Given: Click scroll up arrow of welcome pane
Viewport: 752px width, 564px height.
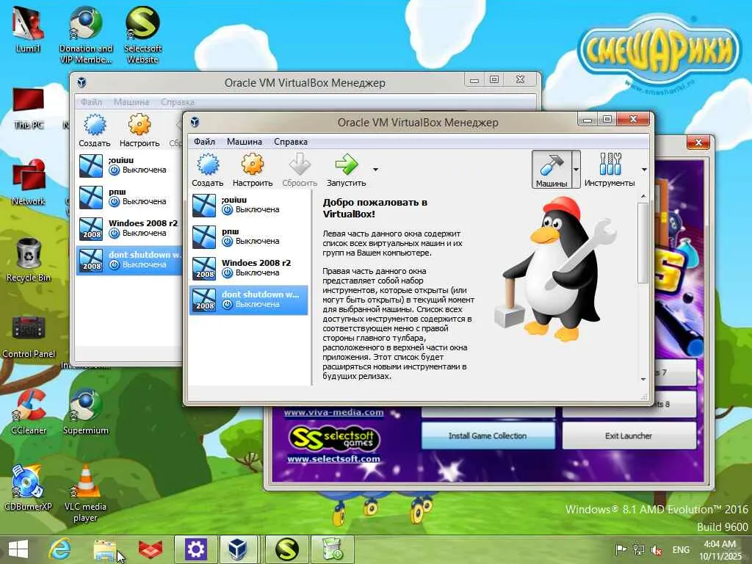Looking at the screenshot, I should coord(643,196).
